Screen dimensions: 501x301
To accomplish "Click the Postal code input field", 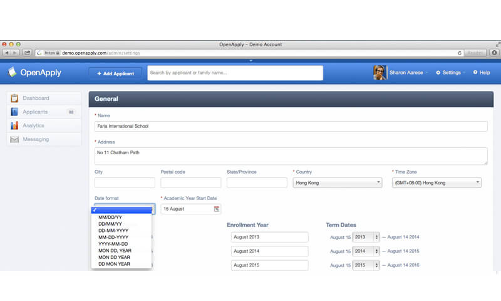I will point(191,182).
